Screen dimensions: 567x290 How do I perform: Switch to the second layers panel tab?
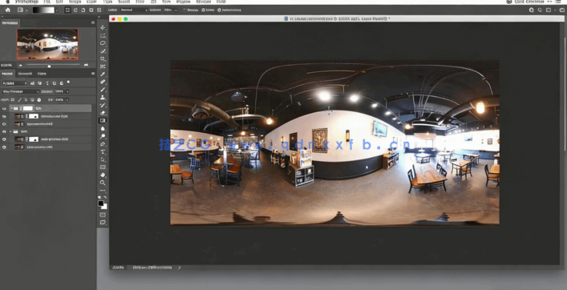[26, 74]
